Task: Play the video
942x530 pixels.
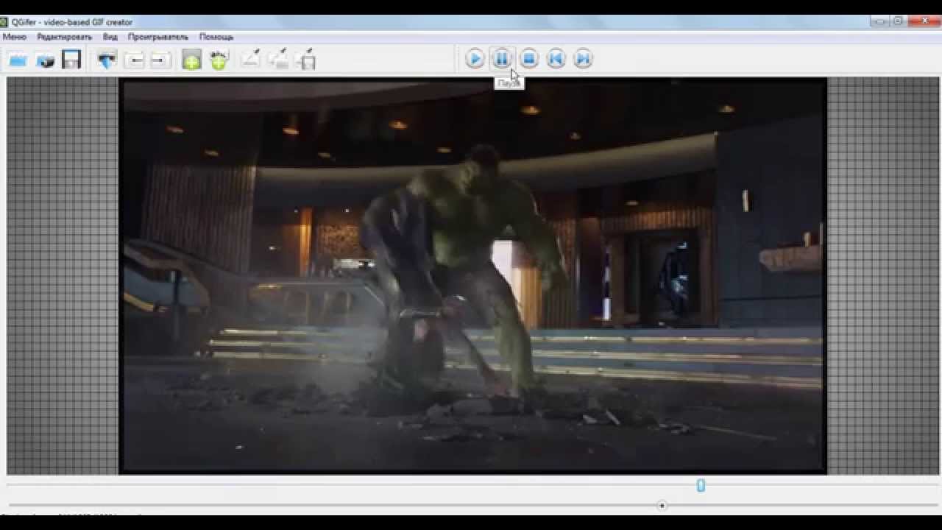Action: (x=475, y=59)
